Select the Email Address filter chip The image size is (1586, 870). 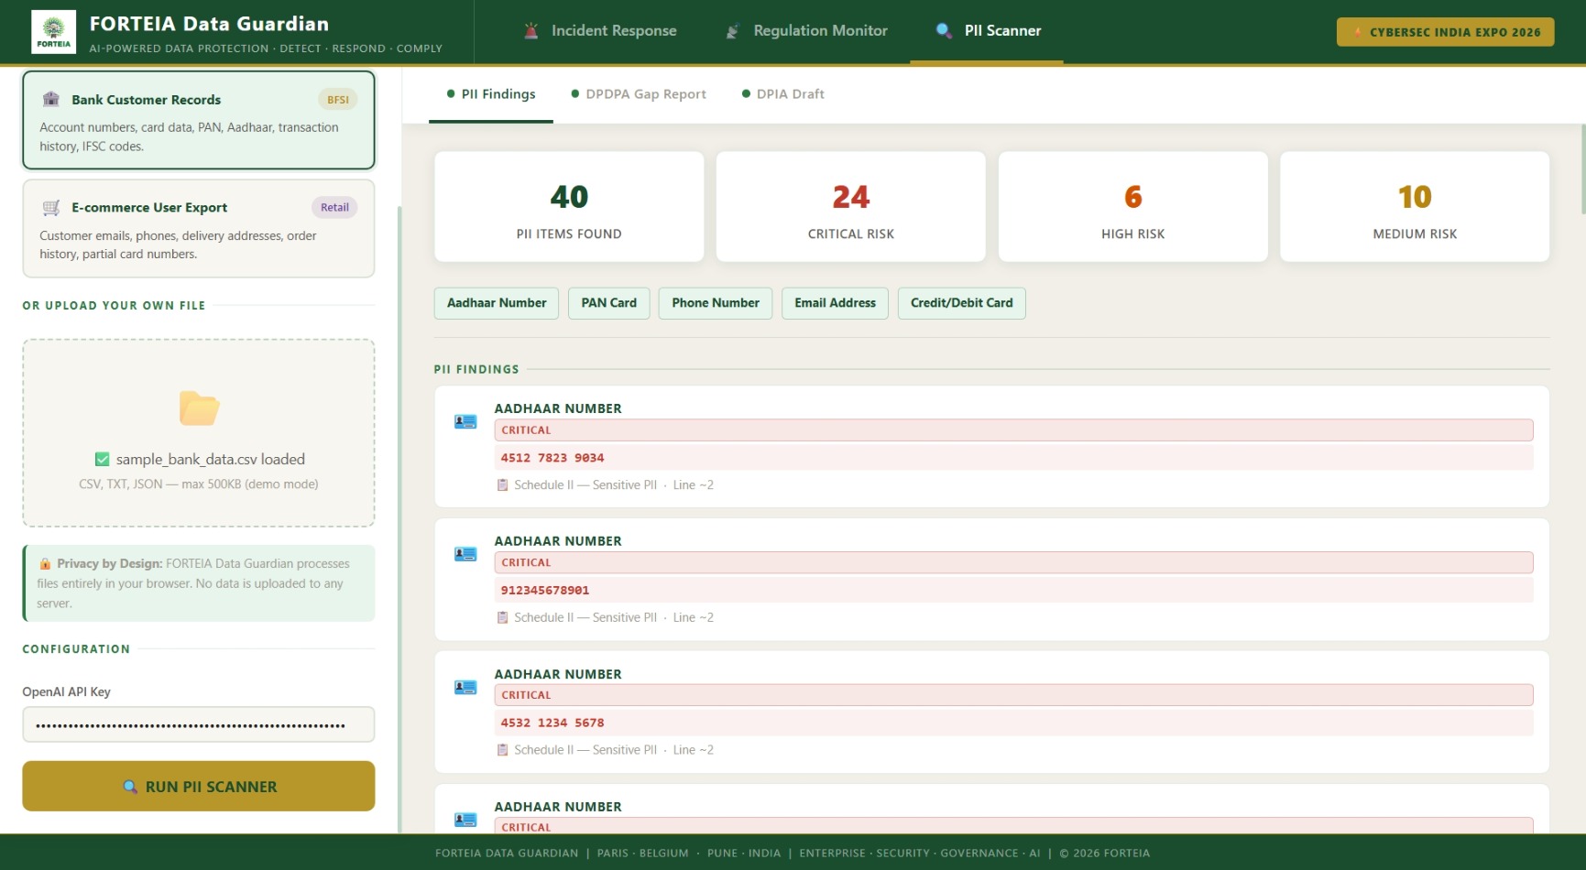click(834, 303)
